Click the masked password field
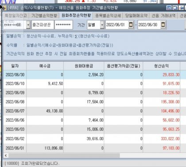 pyautogui.click(x=64, y=25)
